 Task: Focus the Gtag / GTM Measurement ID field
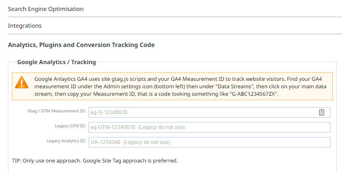[x=209, y=112]
